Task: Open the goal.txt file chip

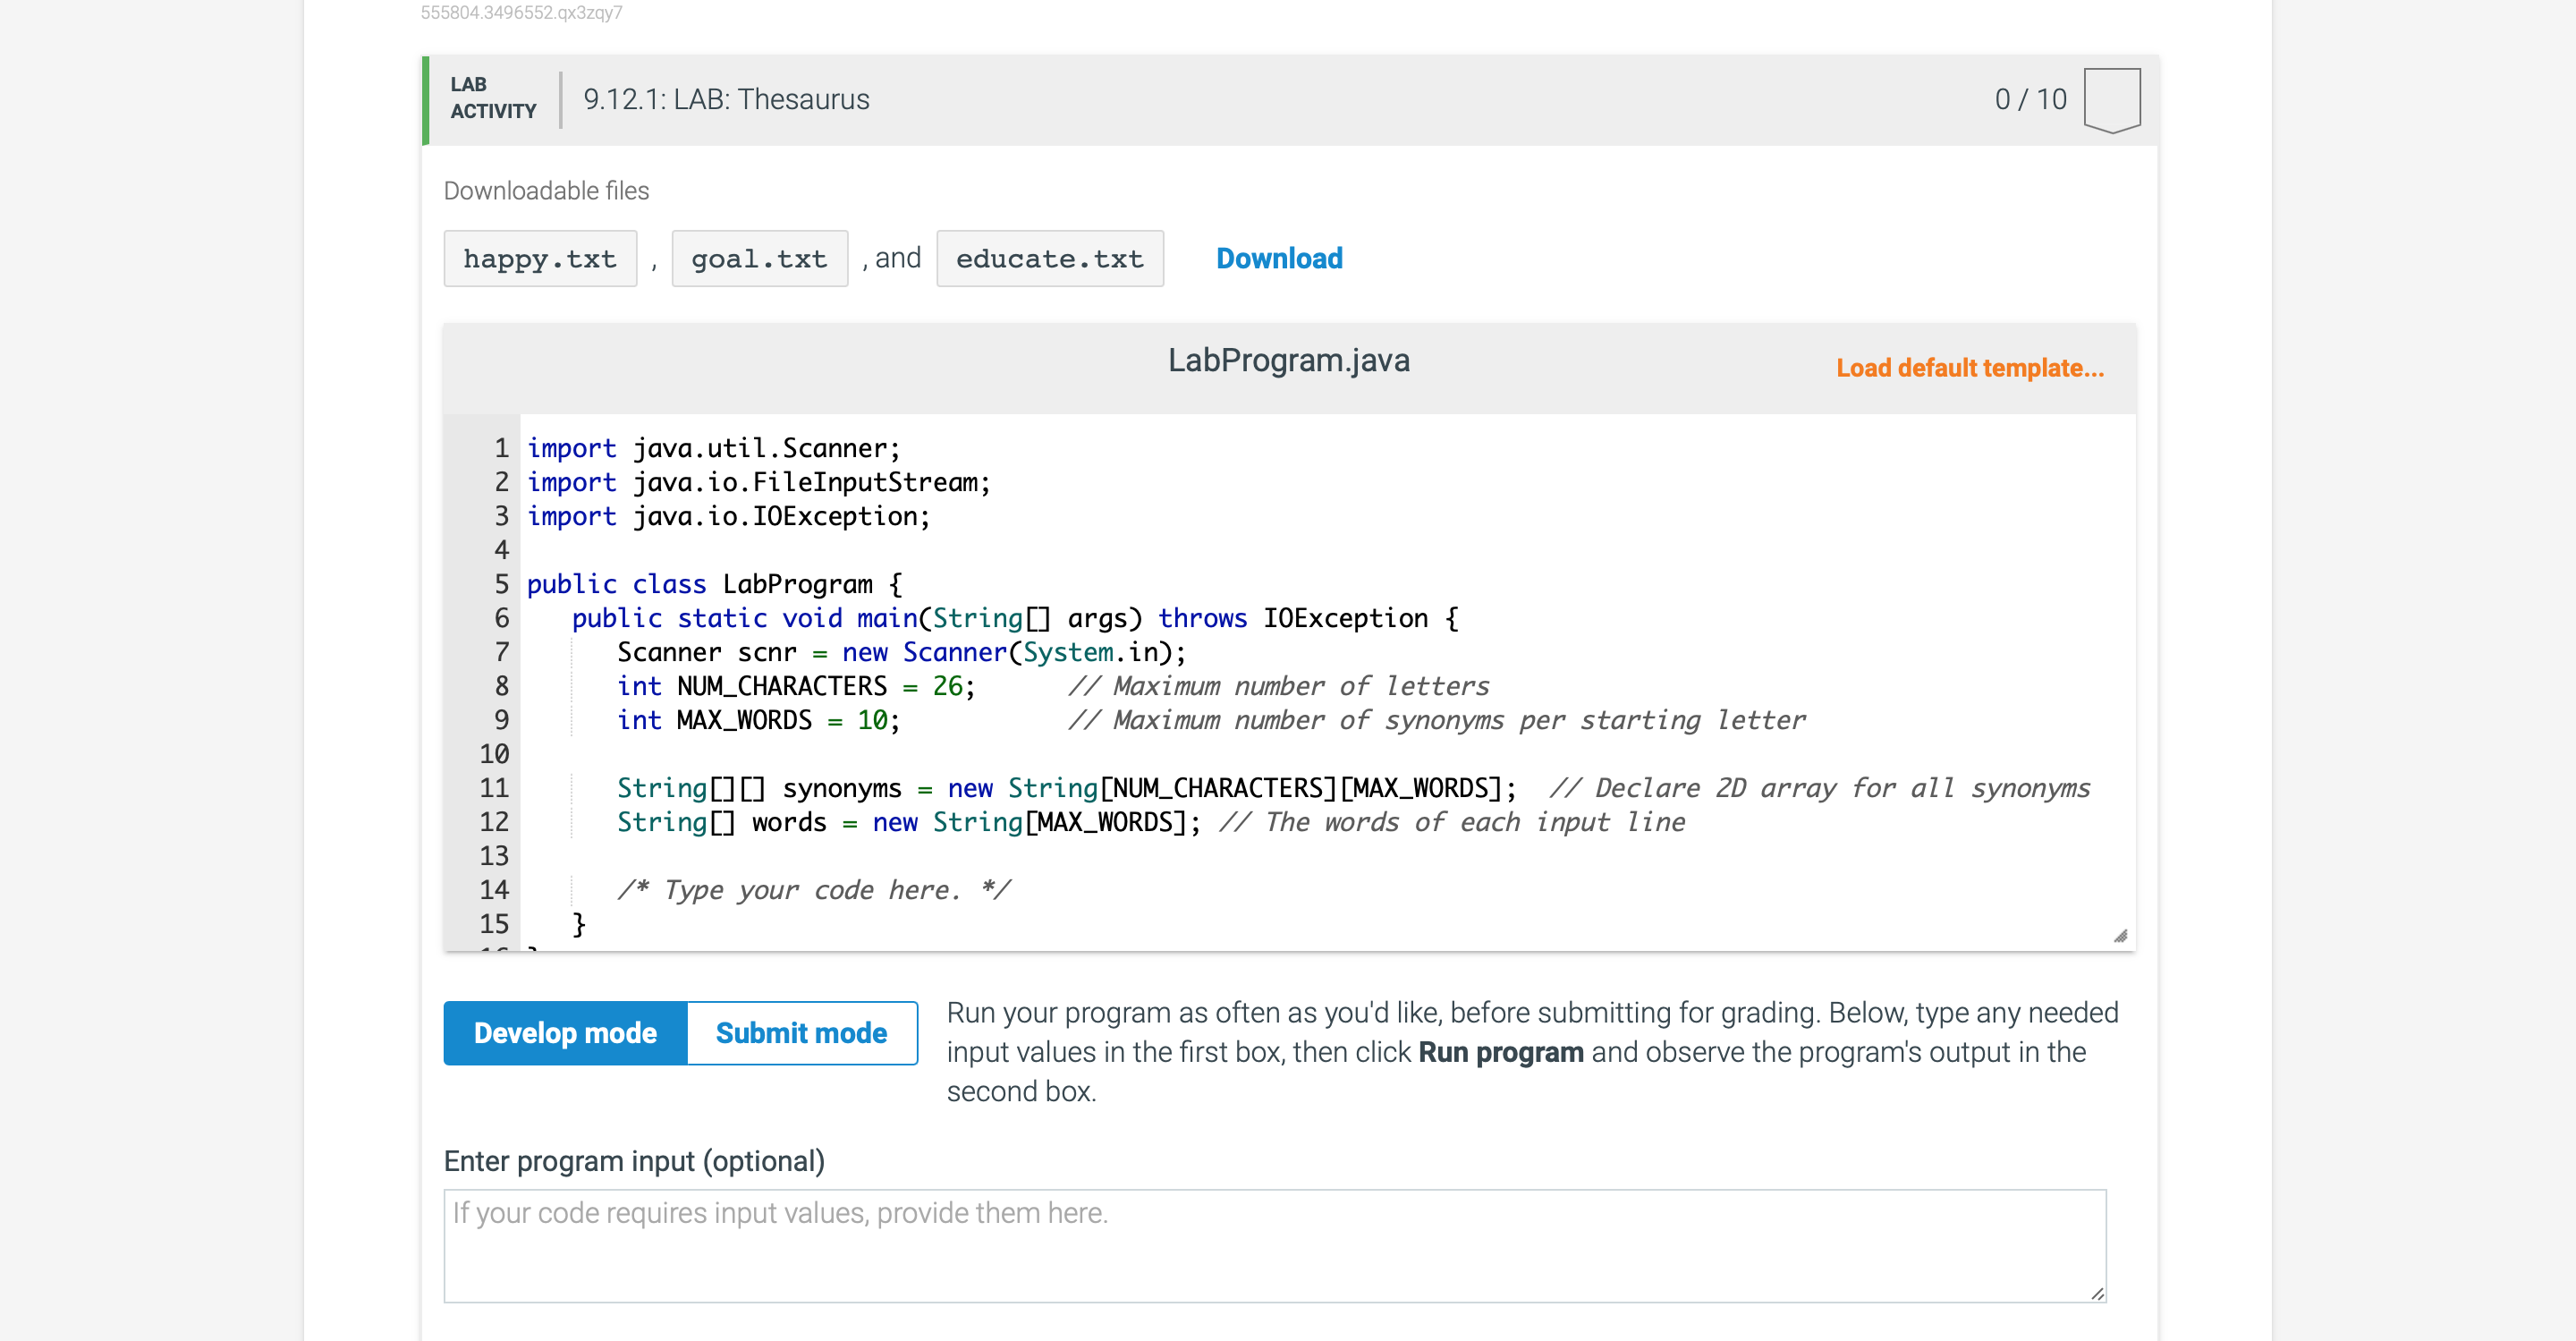Action: pyautogui.click(x=759, y=258)
